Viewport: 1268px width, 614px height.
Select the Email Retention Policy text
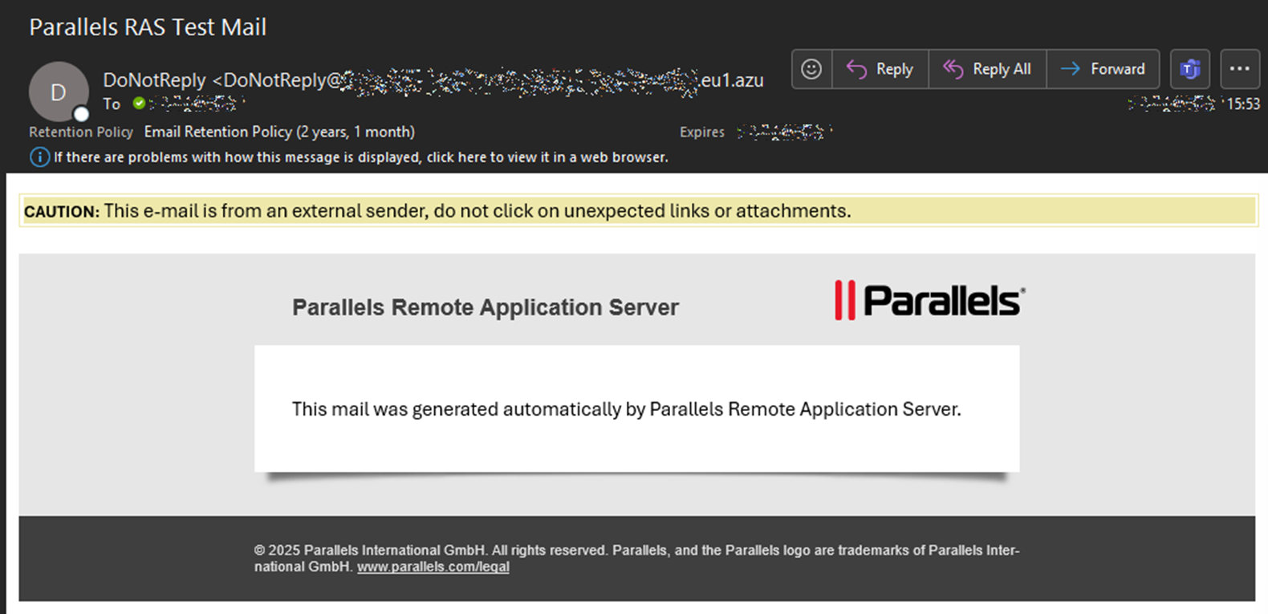(x=279, y=132)
